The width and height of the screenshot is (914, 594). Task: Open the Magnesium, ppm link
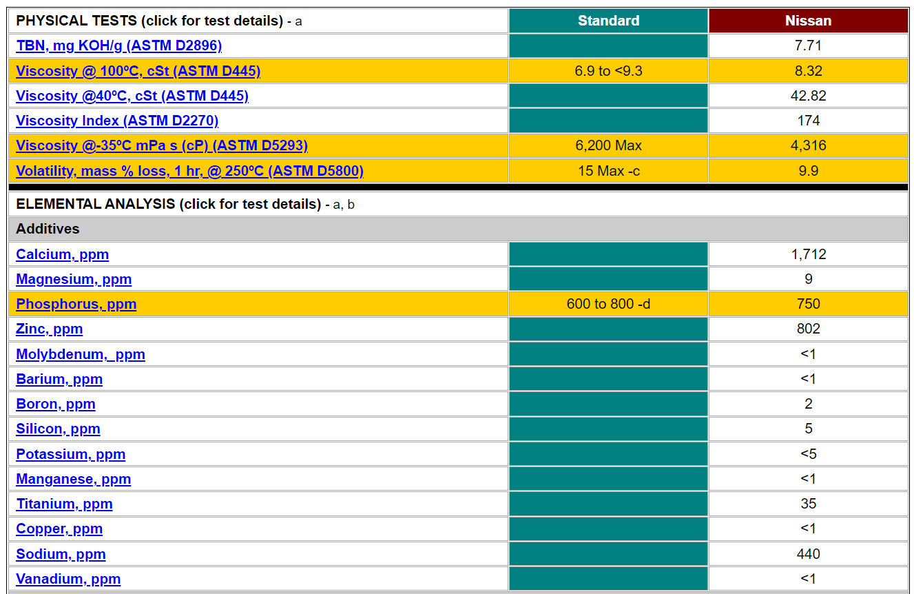(74, 279)
